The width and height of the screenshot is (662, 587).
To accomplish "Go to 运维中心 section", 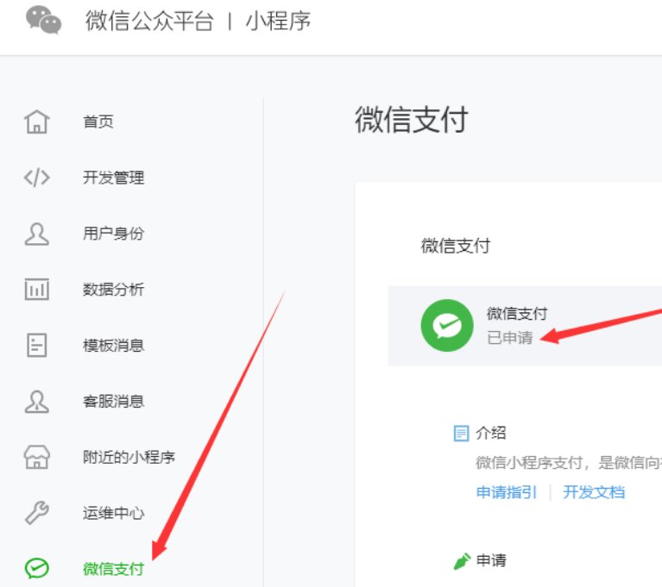I will tap(114, 513).
